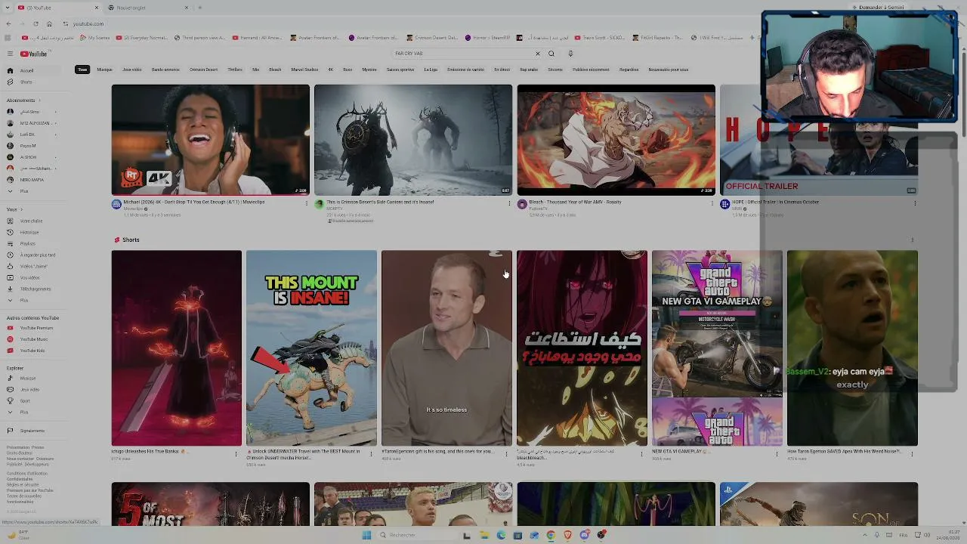This screenshot has height=544, width=967.
Task: Click the search magnifier button
Action: pyautogui.click(x=551, y=54)
